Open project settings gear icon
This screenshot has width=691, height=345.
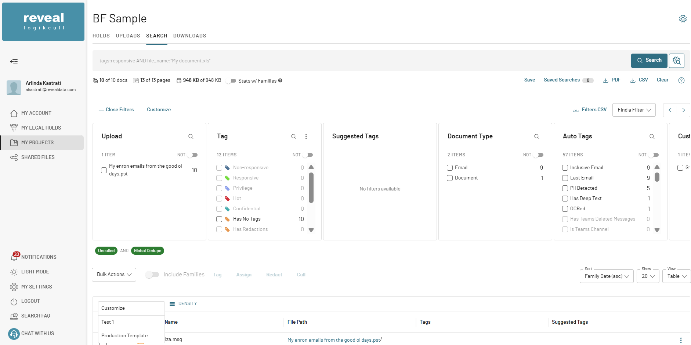(x=683, y=19)
